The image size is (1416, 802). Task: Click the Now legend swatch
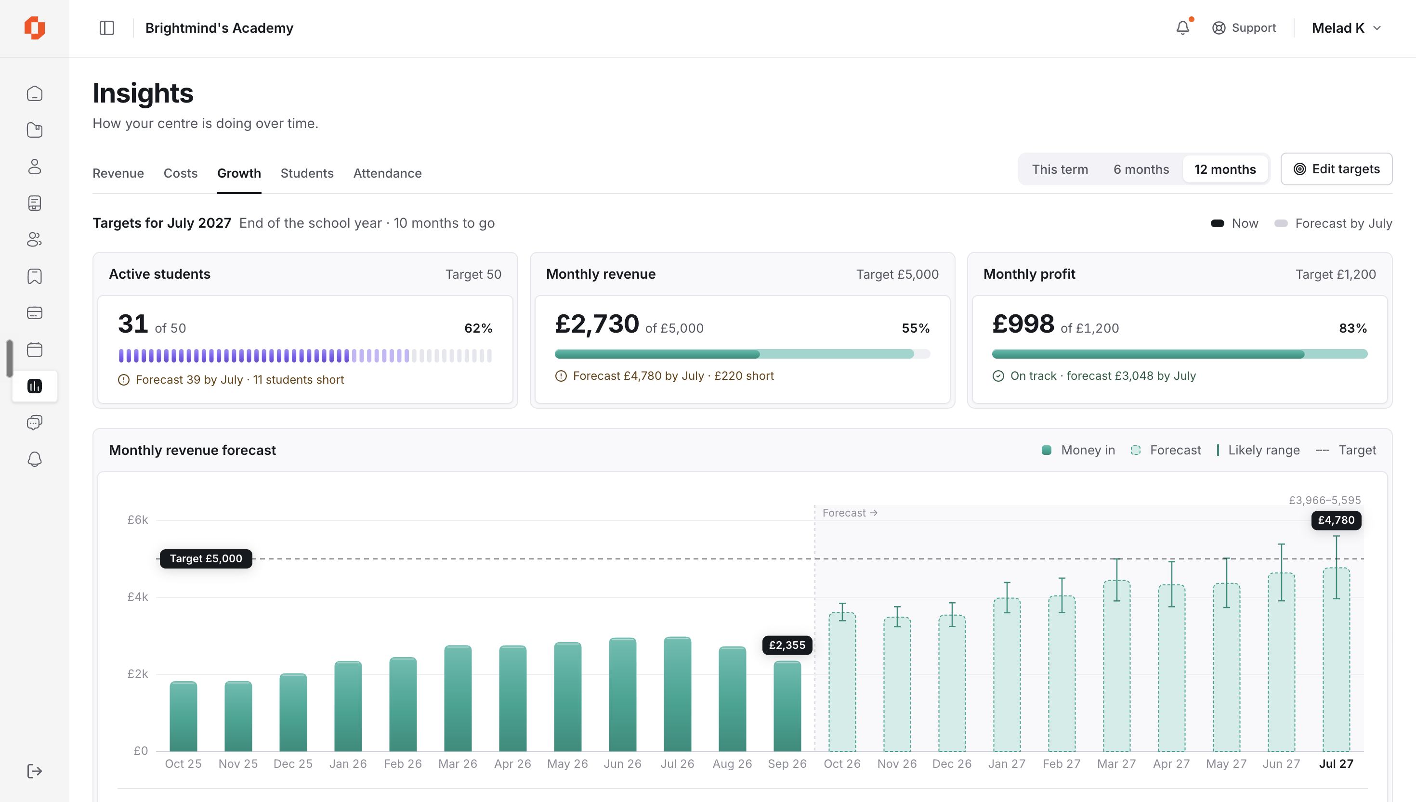tap(1218, 223)
